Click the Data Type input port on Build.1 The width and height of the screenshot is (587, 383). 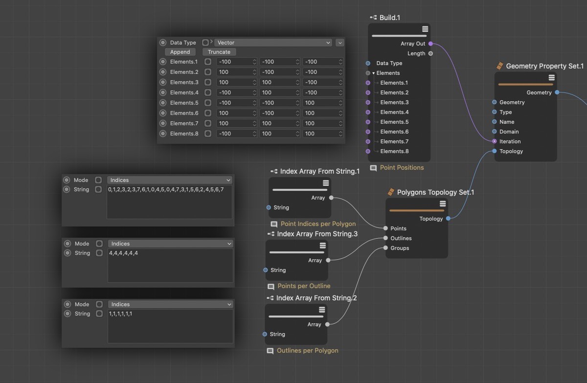click(x=368, y=63)
